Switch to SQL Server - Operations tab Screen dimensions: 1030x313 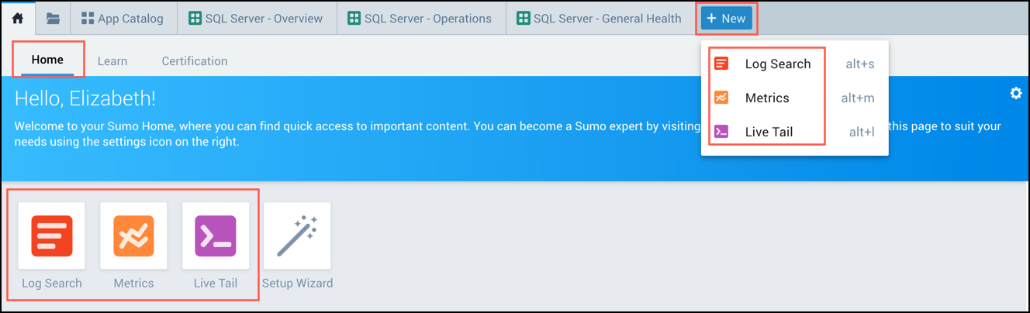coord(420,19)
